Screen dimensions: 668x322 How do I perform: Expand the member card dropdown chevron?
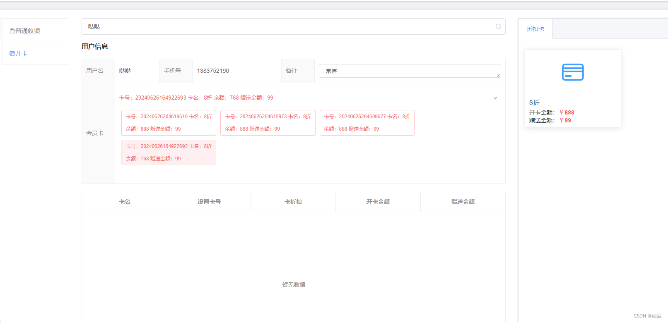495,98
